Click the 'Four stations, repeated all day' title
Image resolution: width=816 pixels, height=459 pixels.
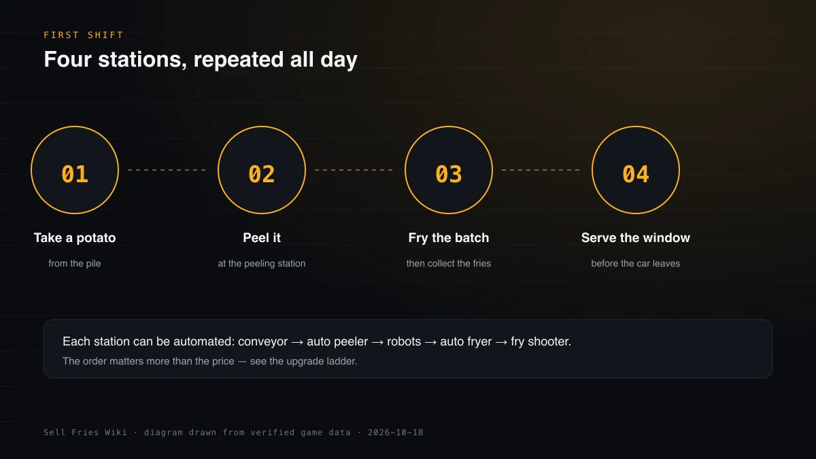[x=201, y=60]
